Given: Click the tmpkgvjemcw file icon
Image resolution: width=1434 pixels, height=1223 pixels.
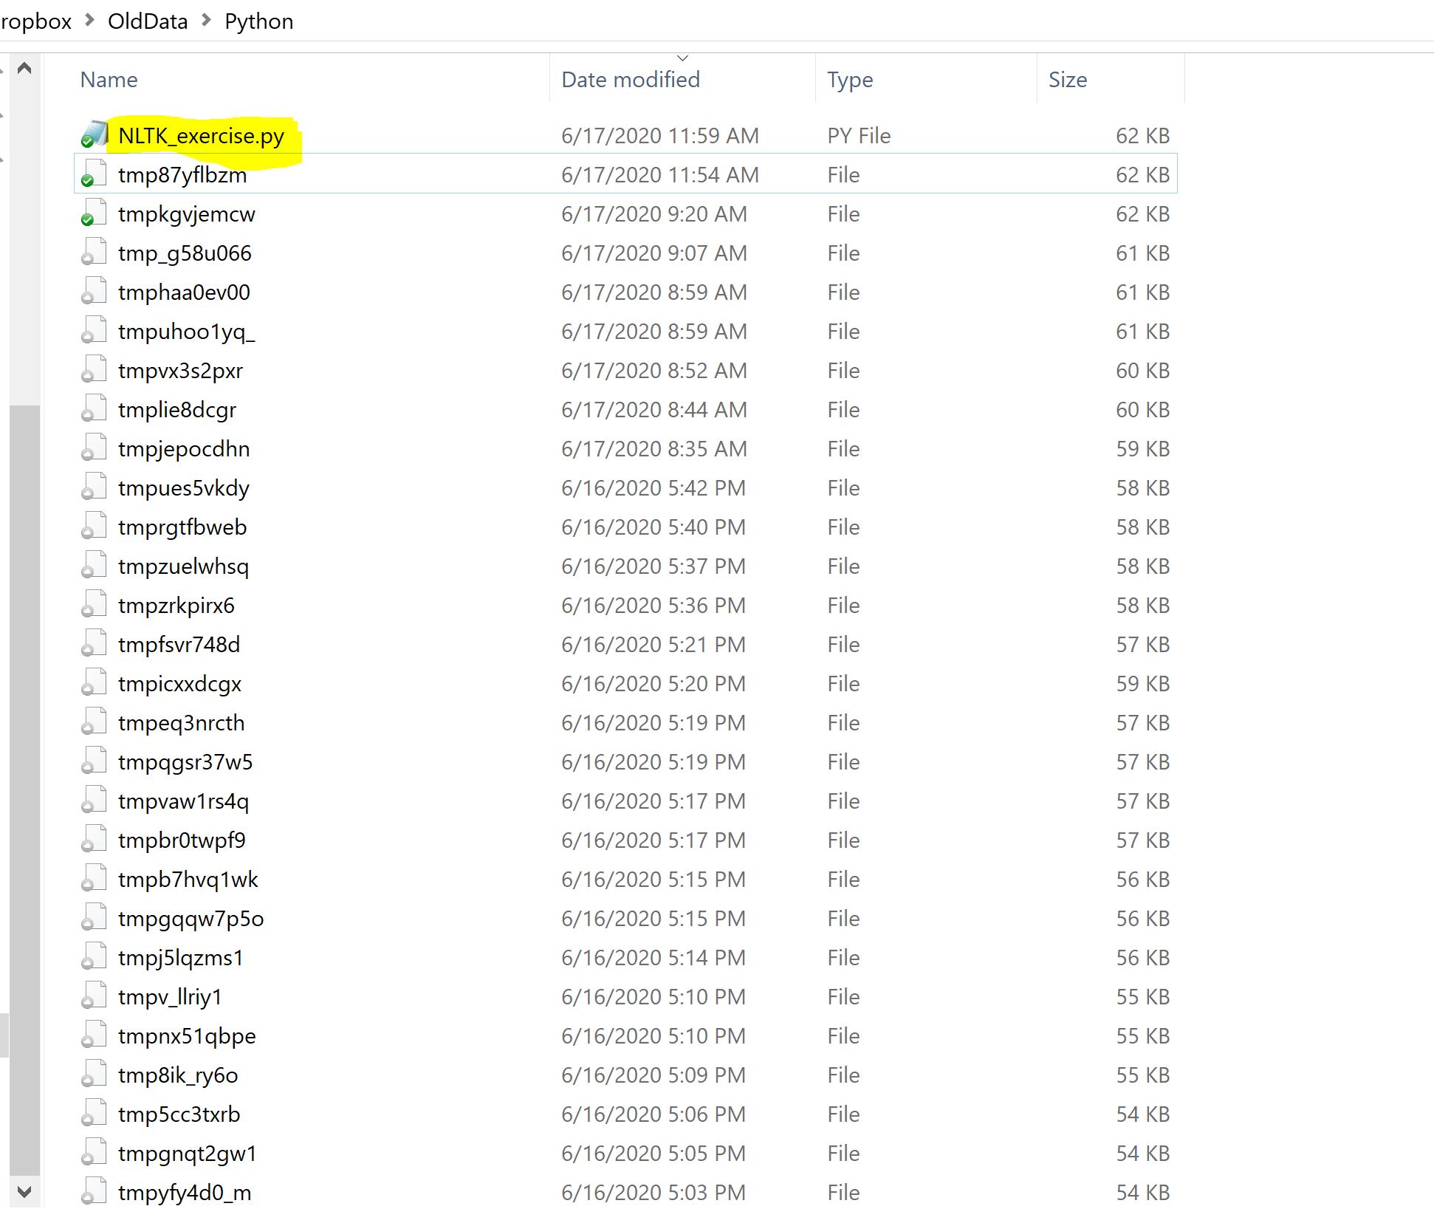Looking at the screenshot, I should click(x=95, y=213).
